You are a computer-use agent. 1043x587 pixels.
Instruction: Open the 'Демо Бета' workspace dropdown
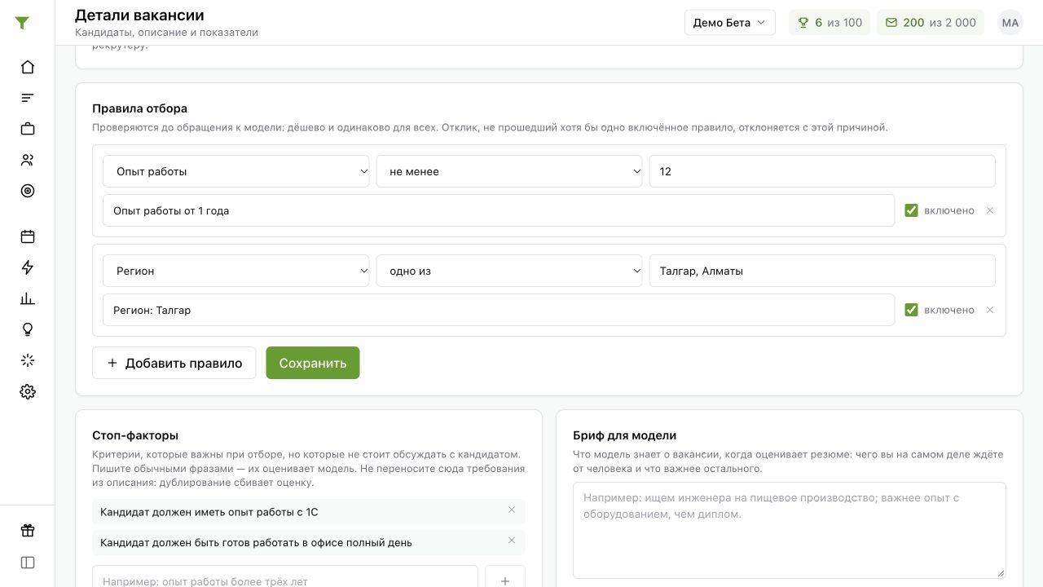click(730, 23)
